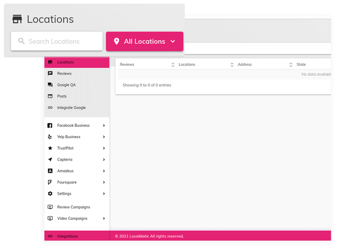
Task: Click the TrustPilot star icon
Action: pyautogui.click(x=50, y=148)
